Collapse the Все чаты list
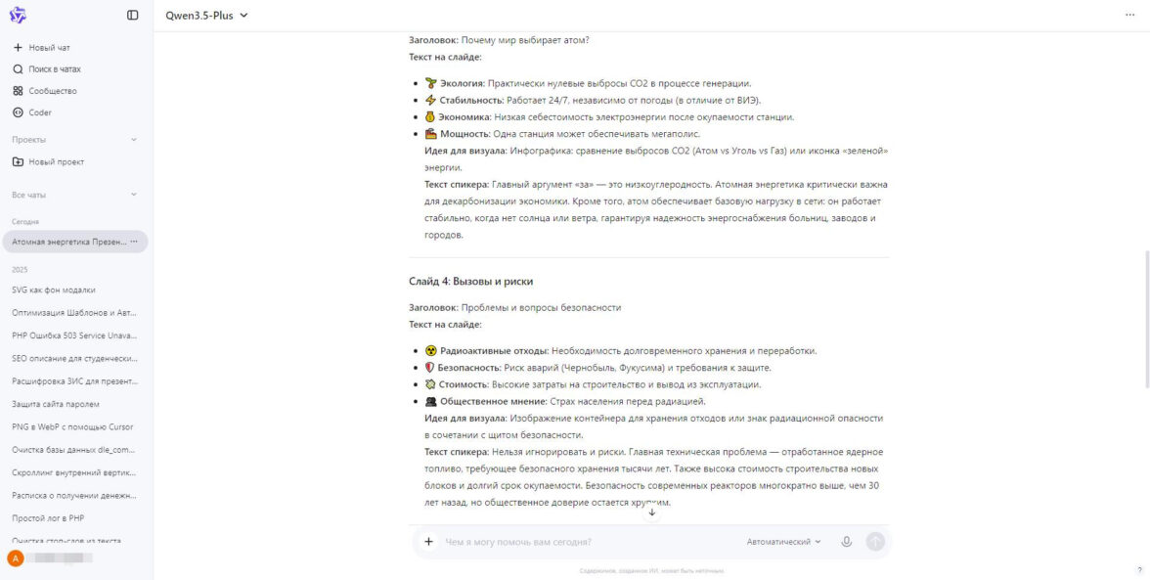Screen dimensions: 1150x580 pyautogui.click(x=134, y=195)
